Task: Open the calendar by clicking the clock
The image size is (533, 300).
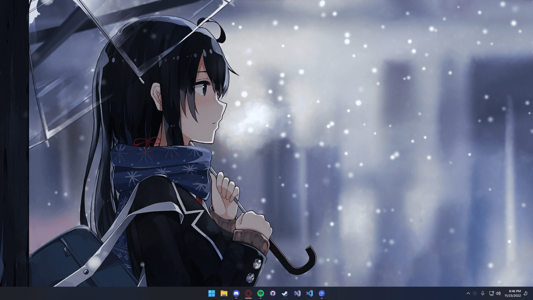Action: (513, 291)
